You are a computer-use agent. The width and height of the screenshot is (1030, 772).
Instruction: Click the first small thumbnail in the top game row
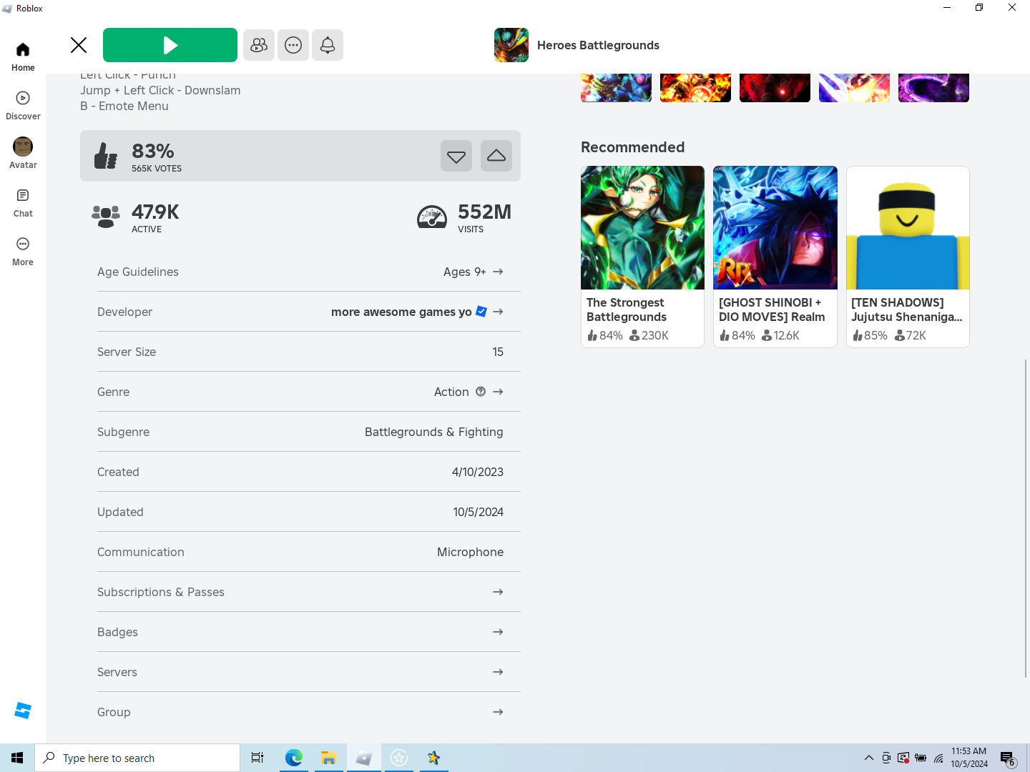point(616,88)
